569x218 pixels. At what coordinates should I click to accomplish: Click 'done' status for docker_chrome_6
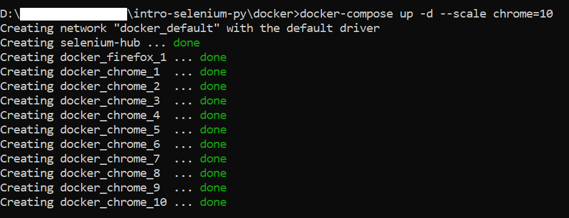pyautogui.click(x=213, y=144)
